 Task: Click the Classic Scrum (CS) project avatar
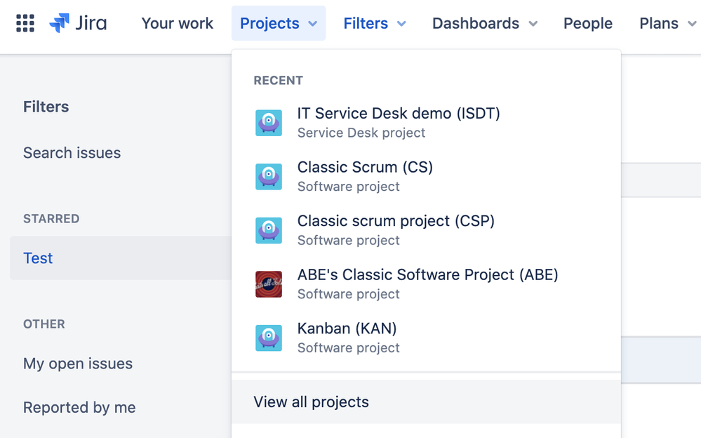pos(269,177)
